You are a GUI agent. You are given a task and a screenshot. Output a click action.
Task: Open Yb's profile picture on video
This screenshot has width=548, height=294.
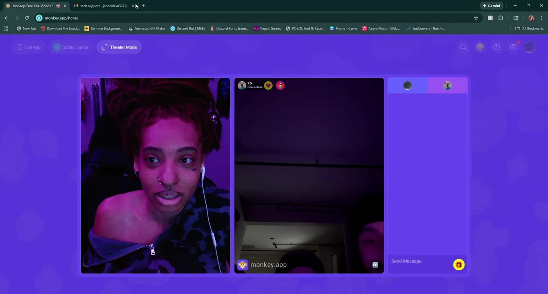tap(242, 85)
